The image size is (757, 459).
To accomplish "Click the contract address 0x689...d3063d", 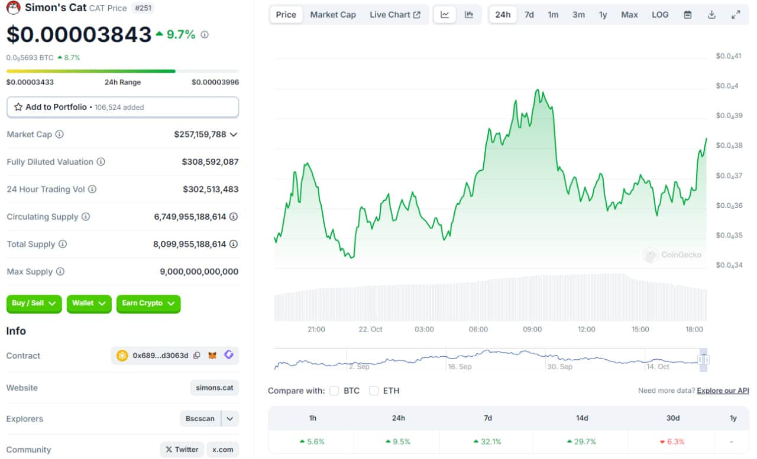I will click(x=160, y=356).
